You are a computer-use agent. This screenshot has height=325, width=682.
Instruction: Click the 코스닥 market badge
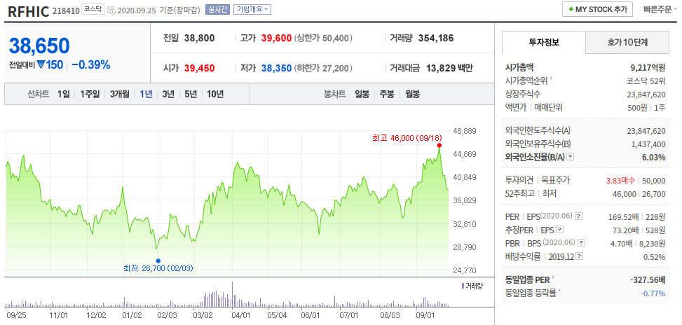pyautogui.click(x=93, y=9)
